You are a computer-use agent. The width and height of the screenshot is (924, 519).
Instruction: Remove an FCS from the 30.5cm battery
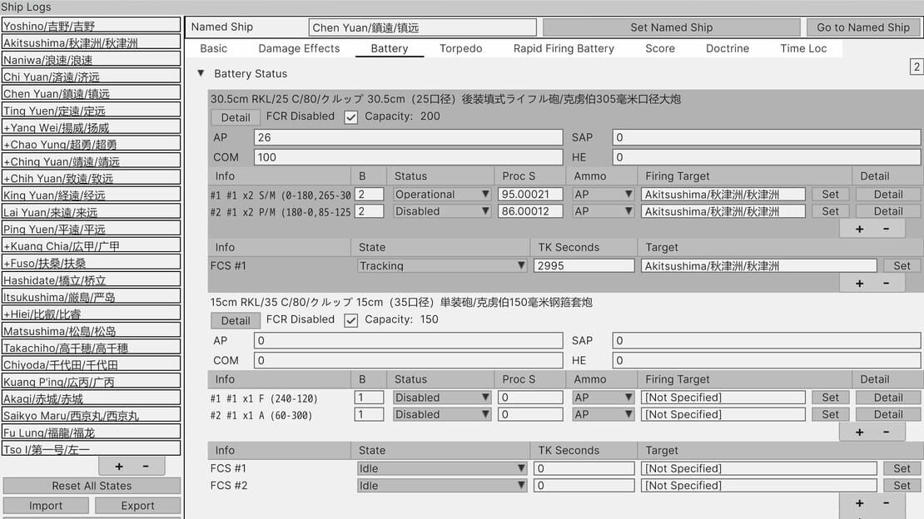[887, 284]
